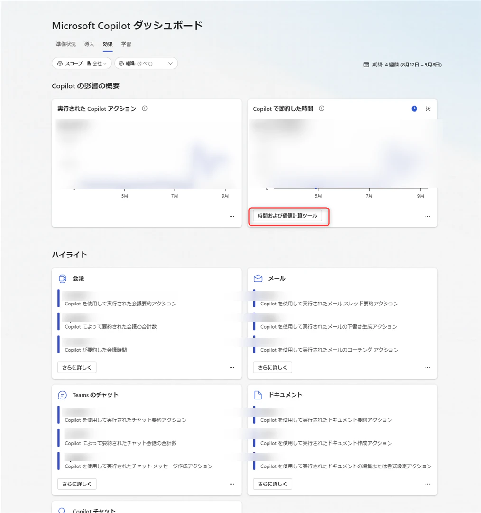
Task: Open more options on メール card
Action: click(x=427, y=367)
